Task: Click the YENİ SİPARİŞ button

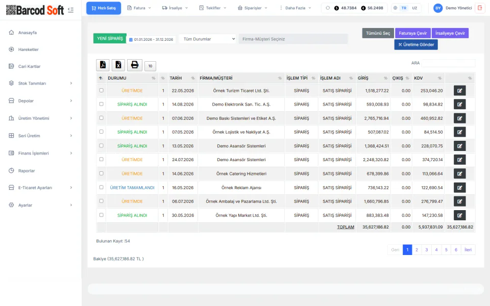Action: pos(110,38)
